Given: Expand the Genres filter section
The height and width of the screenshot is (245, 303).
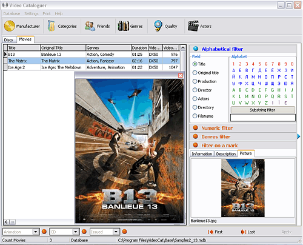Looking at the screenshot, I should pos(243,136).
